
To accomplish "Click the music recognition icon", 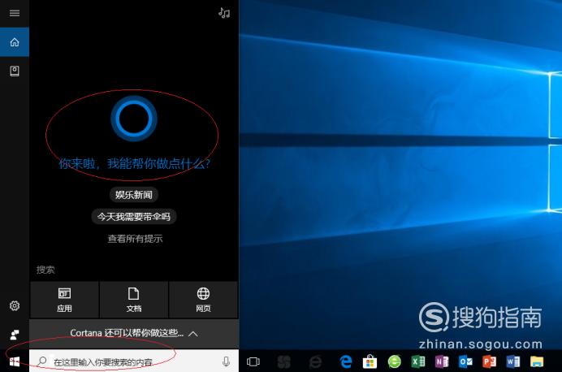I will (224, 13).
